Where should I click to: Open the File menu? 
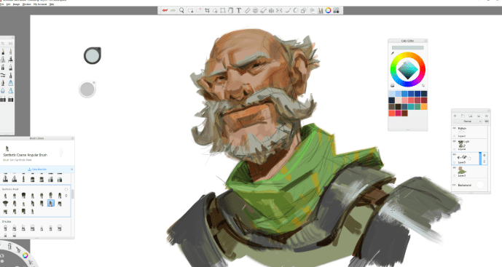point(2,4)
